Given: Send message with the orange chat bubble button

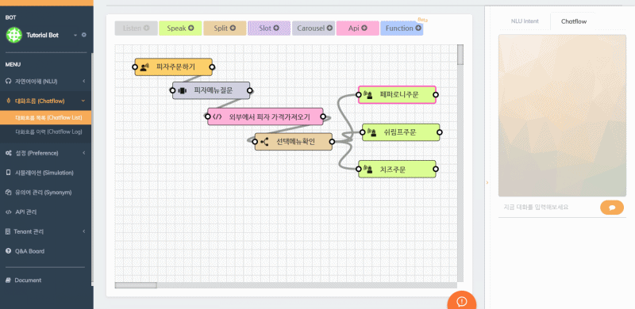Looking at the screenshot, I should 611,208.
